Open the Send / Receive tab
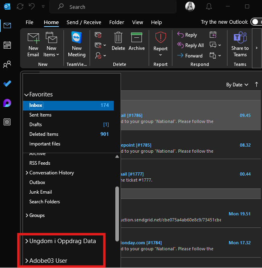The image size is (262, 268). point(84,23)
